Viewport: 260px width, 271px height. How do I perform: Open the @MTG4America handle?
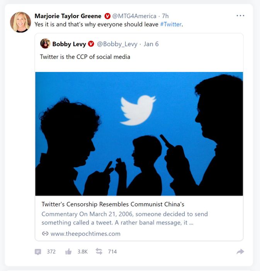[134, 16]
